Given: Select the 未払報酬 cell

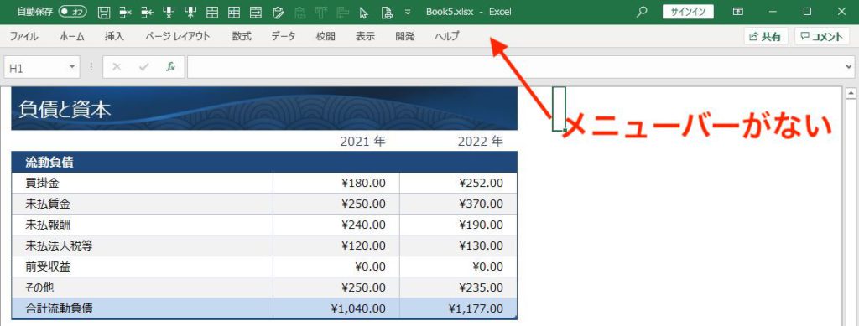Looking at the screenshot, I should click(142, 225).
